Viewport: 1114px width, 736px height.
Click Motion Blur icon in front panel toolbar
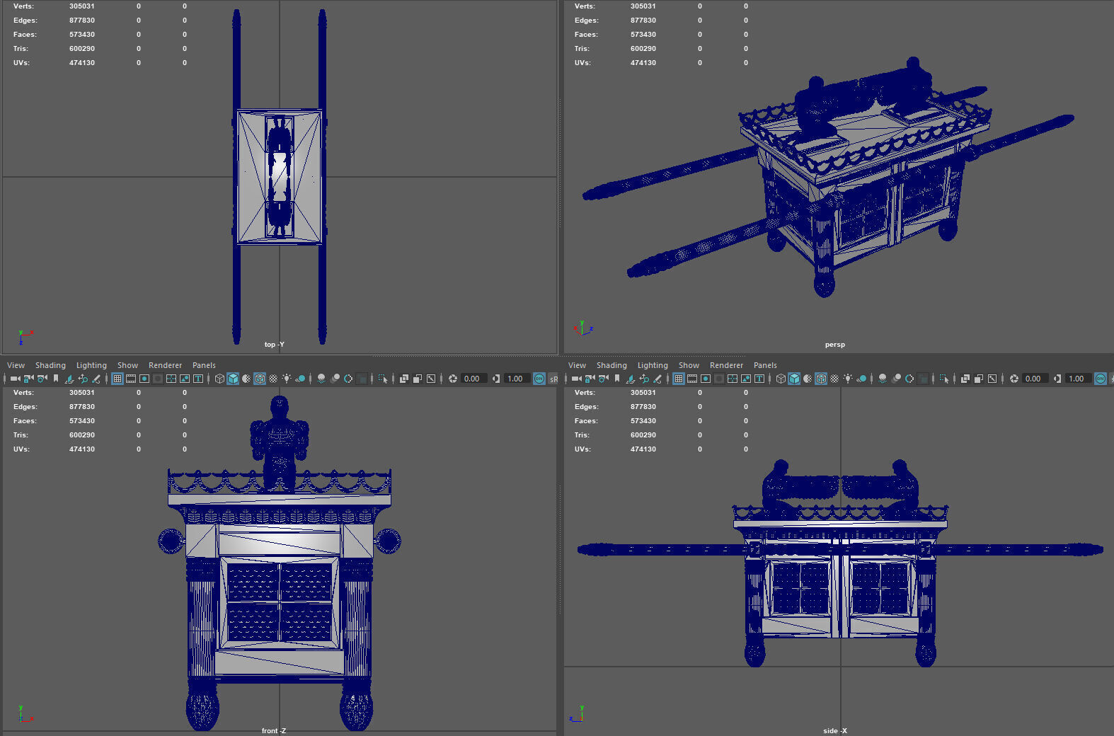(335, 379)
